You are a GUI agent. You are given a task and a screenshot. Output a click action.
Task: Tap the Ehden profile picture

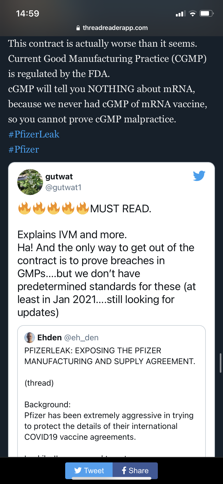pos(30,337)
